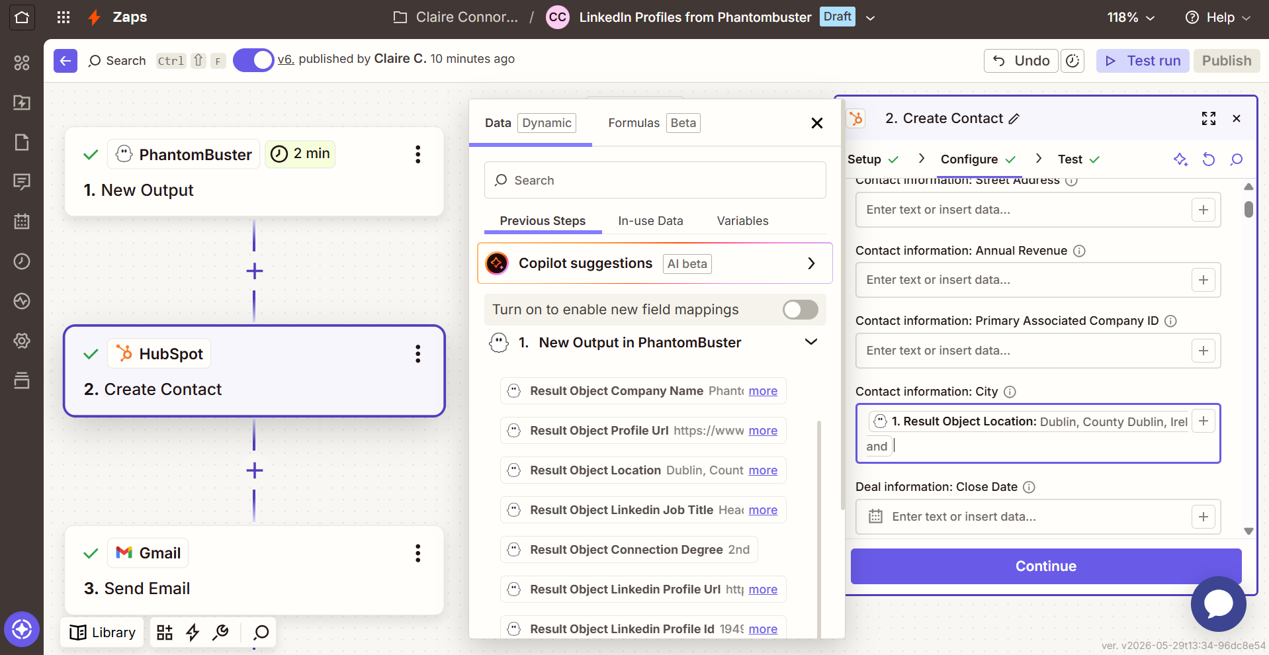Expand Copilot suggestions chevron

pos(811,263)
